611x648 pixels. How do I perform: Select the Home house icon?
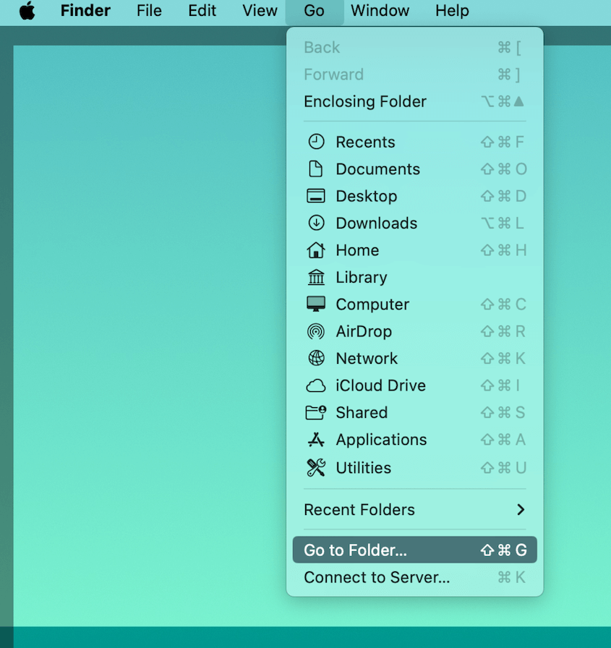click(x=316, y=250)
